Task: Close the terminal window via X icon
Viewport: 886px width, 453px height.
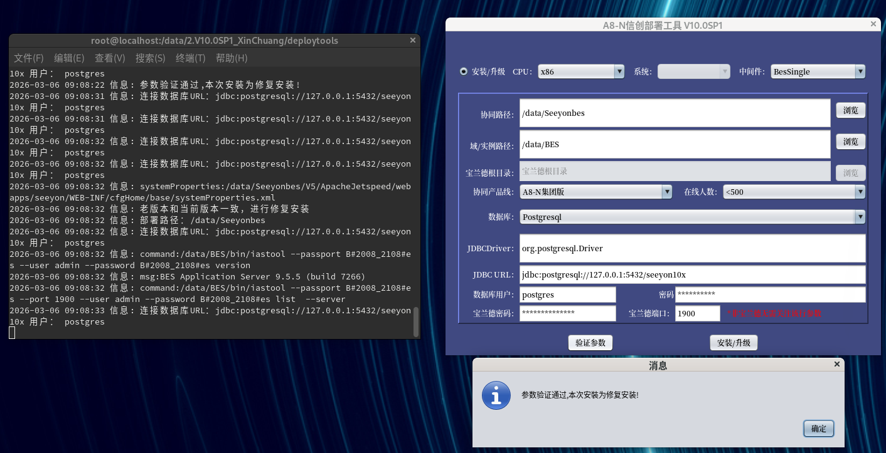Action: [412, 40]
